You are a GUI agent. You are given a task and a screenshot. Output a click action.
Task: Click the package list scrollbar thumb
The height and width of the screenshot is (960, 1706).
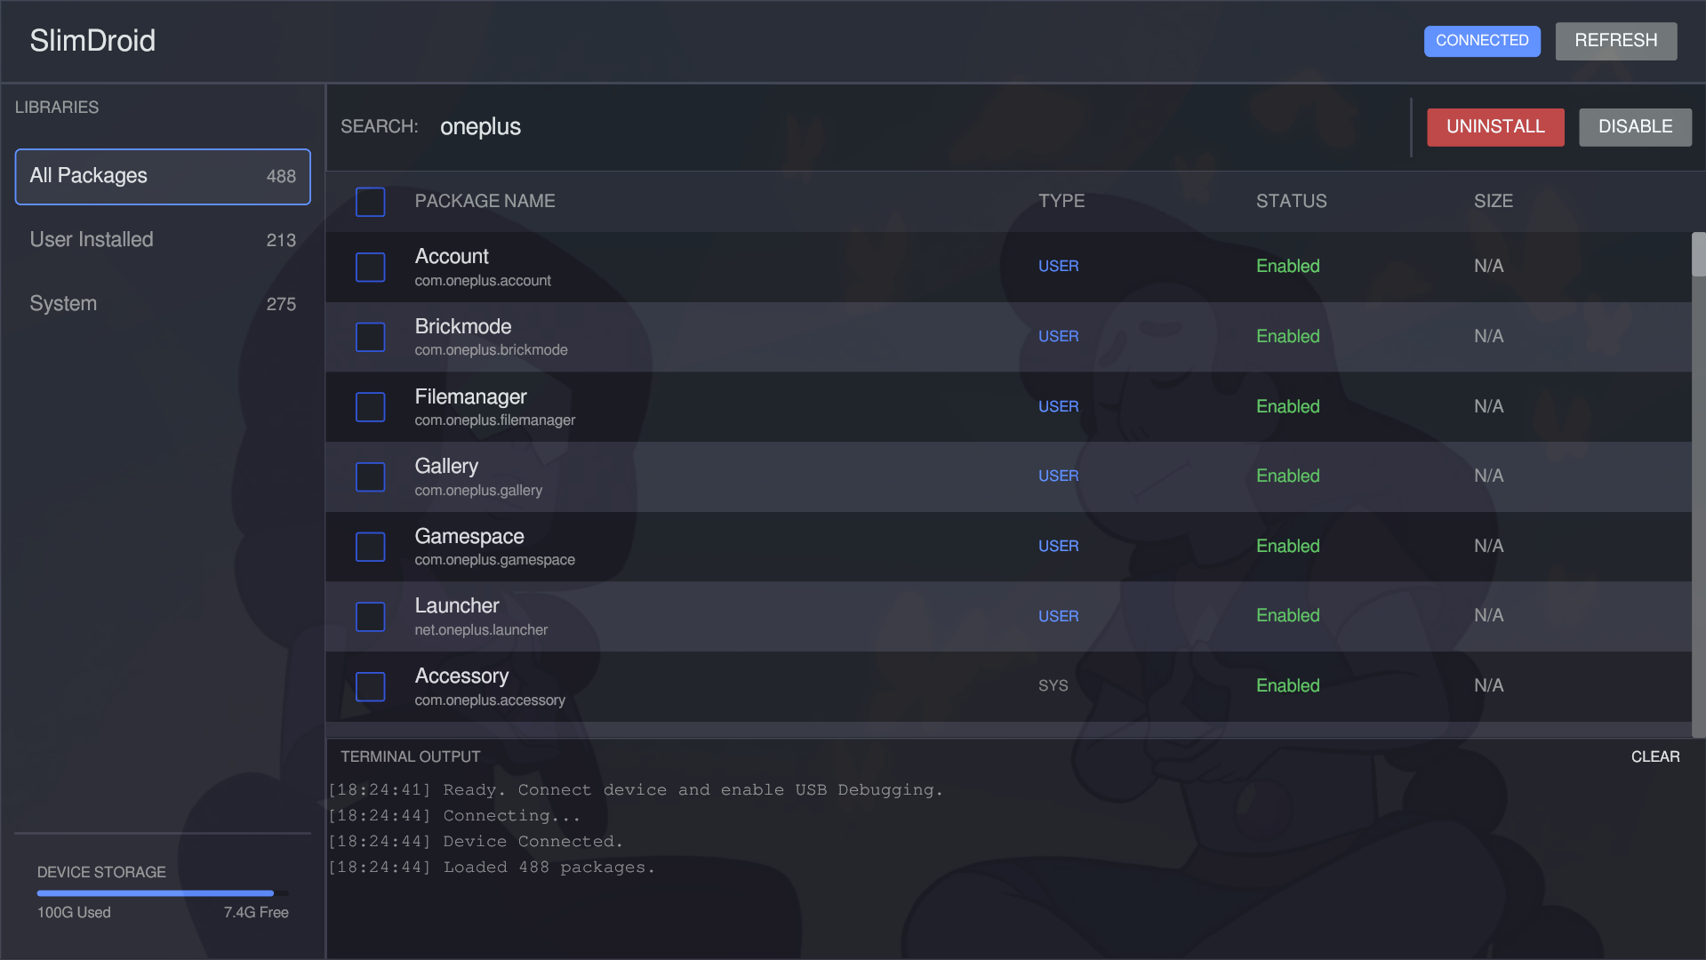click(x=1698, y=255)
